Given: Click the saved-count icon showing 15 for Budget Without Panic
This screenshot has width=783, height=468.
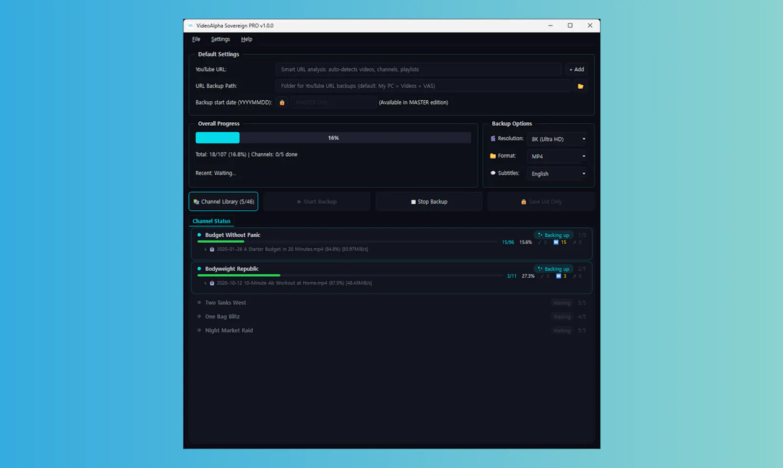Looking at the screenshot, I should [x=556, y=243].
